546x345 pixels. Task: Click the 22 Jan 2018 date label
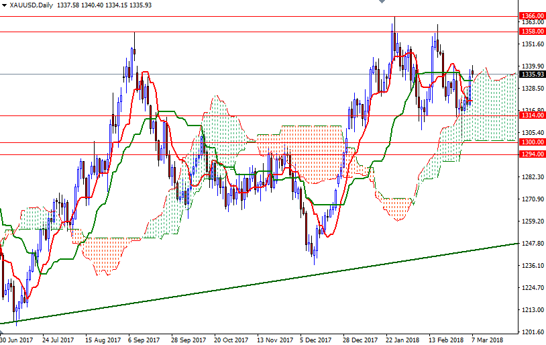pos(404,340)
